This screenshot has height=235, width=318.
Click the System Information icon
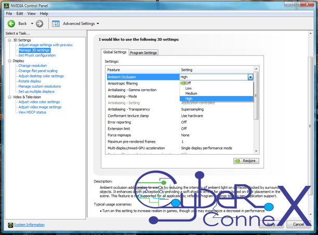pyautogui.click(x=10, y=225)
